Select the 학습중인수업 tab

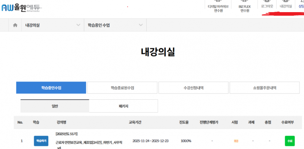click(x=51, y=88)
